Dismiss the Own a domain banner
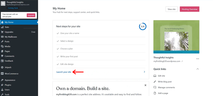This screenshot has width=213, height=96. (x=145, y=85)
